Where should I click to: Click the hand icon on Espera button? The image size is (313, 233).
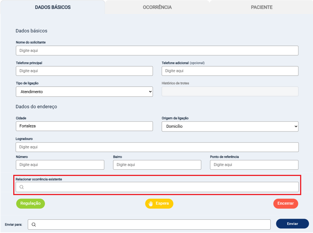click(151, 204)
